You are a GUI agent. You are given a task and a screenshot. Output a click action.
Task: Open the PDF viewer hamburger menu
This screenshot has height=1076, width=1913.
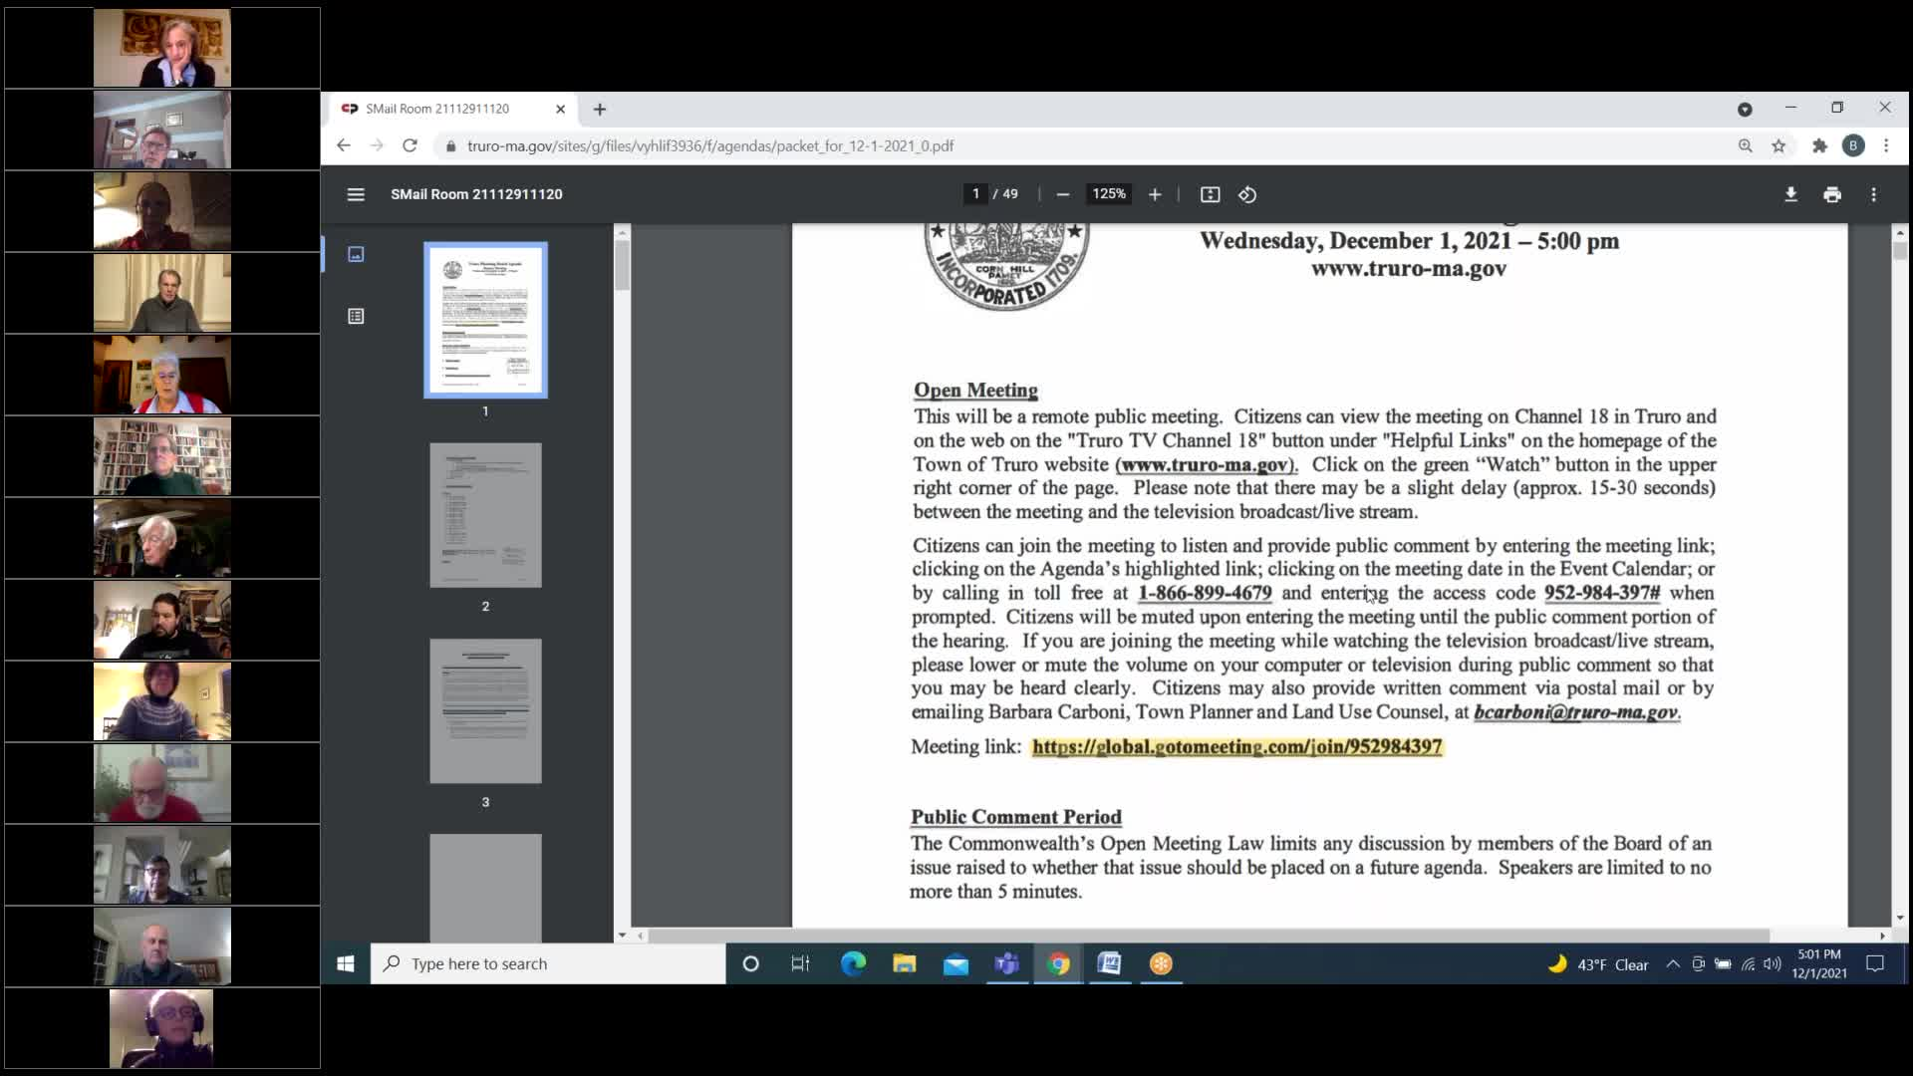point(356,194)
